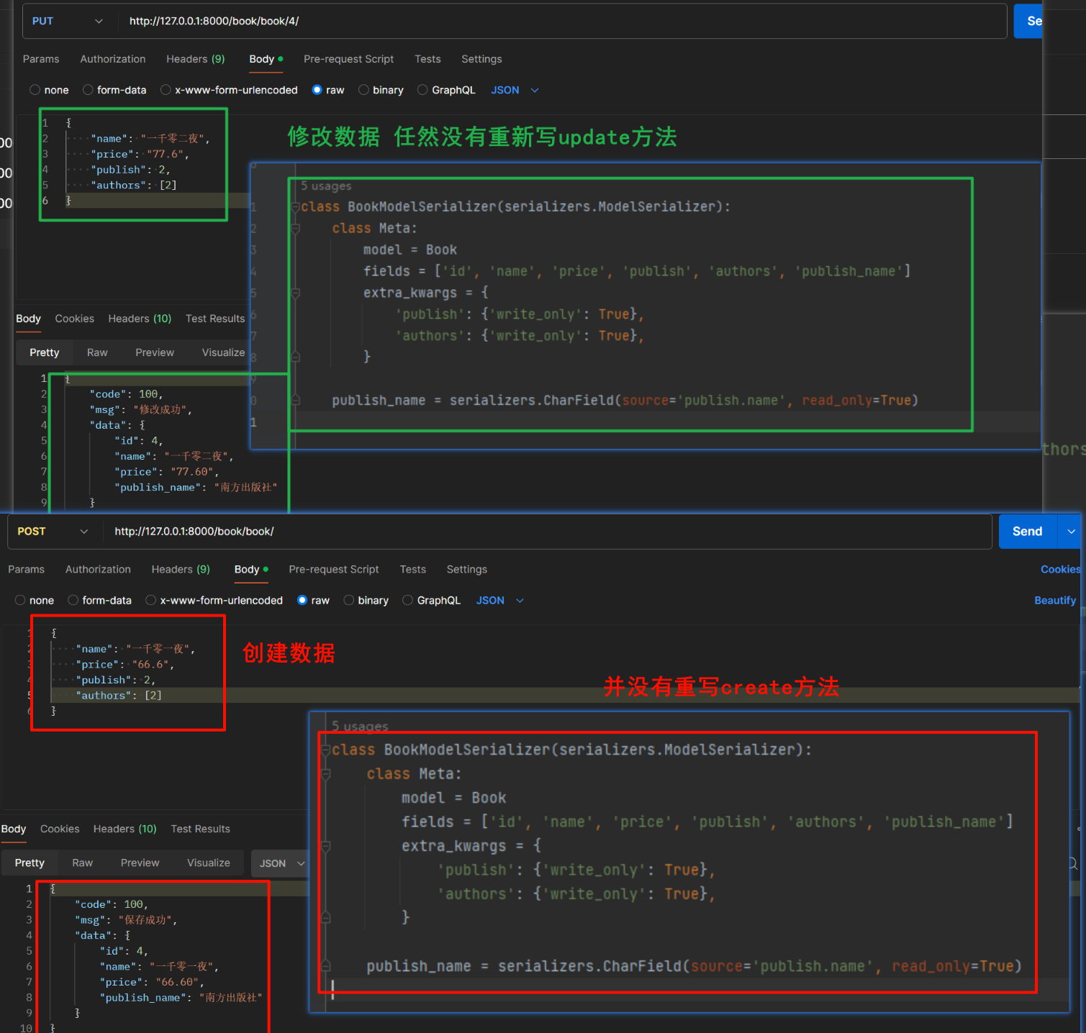Open Authorization tab in POST request window

click(x=98, y=570)
